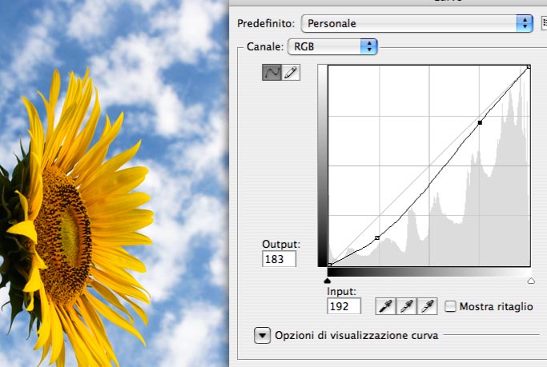Open the preset options menu icon beside Predefinito
Screen dimensions: 547x367
point(544,23)
